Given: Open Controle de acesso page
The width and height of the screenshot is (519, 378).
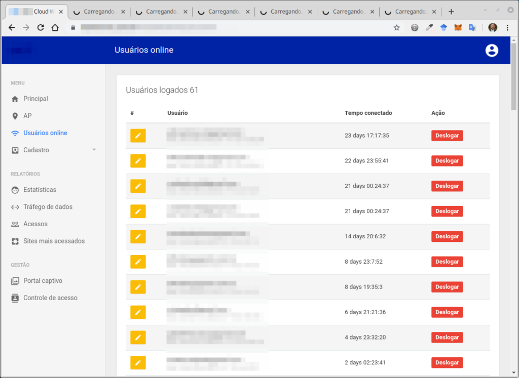Looking at the screenshot, I should pyautogui.click(x=50, y=298).
